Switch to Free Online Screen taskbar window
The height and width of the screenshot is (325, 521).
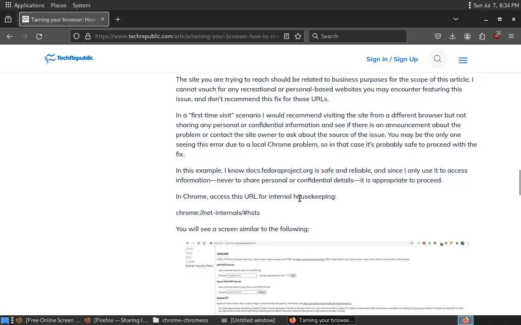coord(48,320)
